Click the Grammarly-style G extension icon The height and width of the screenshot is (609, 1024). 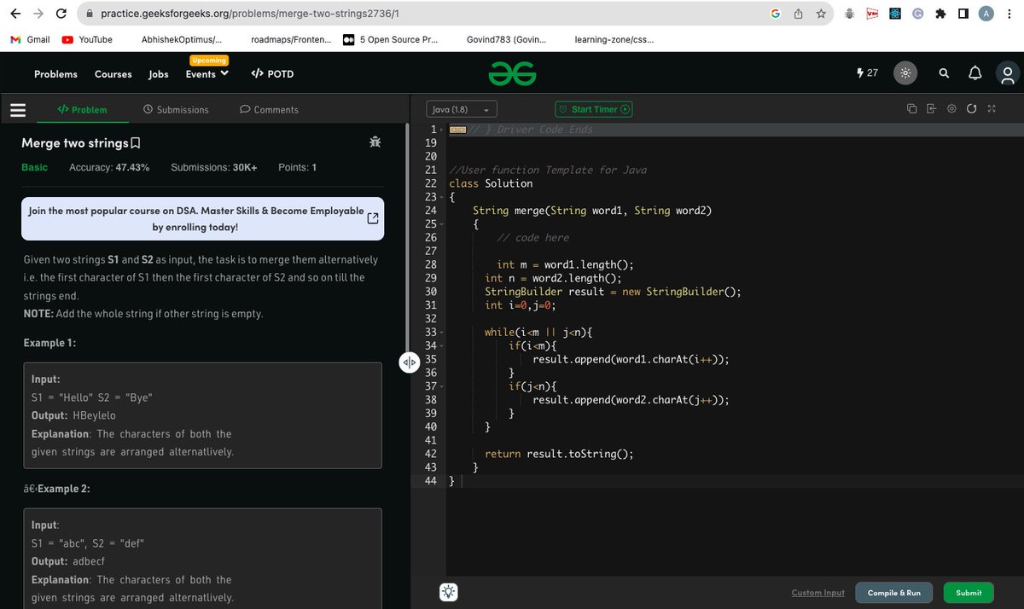(917, 14)
